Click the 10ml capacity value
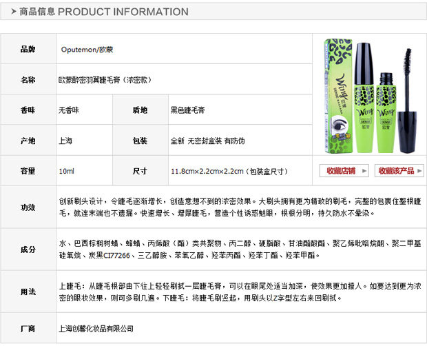Image resolution: width=427 pixels, height=346 pixels. [x=66, y=171]
